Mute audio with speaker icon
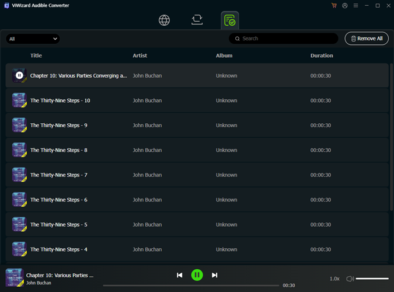 (350, 279)
